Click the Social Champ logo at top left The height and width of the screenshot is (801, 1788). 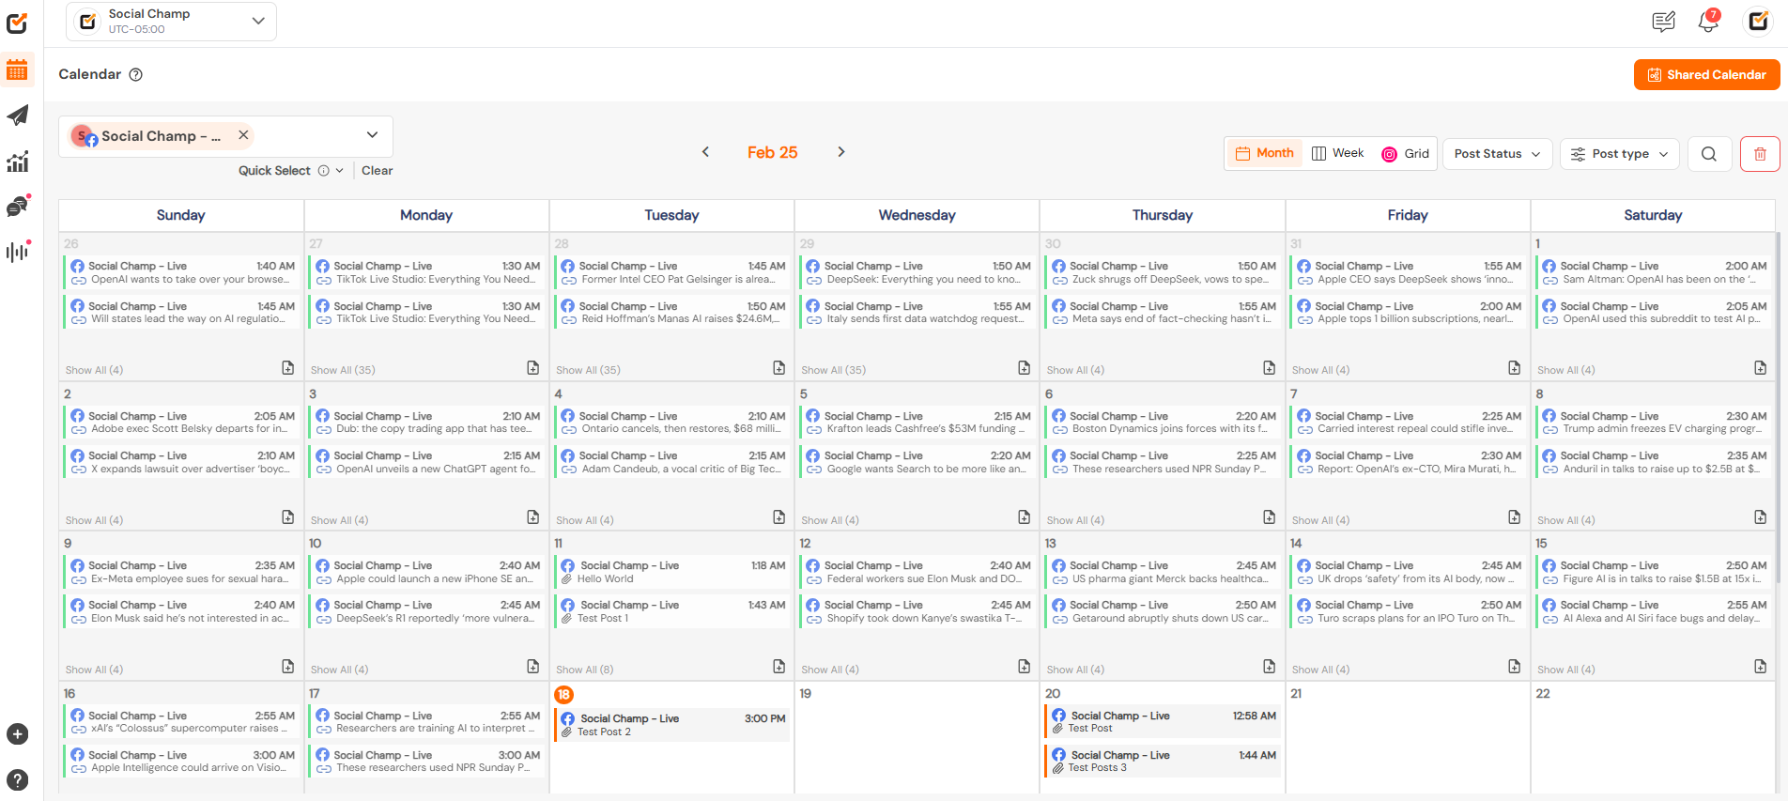tap(17, 22)
